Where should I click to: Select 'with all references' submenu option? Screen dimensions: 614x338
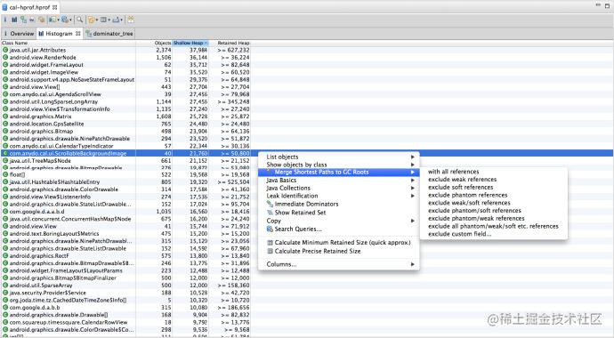pyautogui.click(x=493, y=172)
